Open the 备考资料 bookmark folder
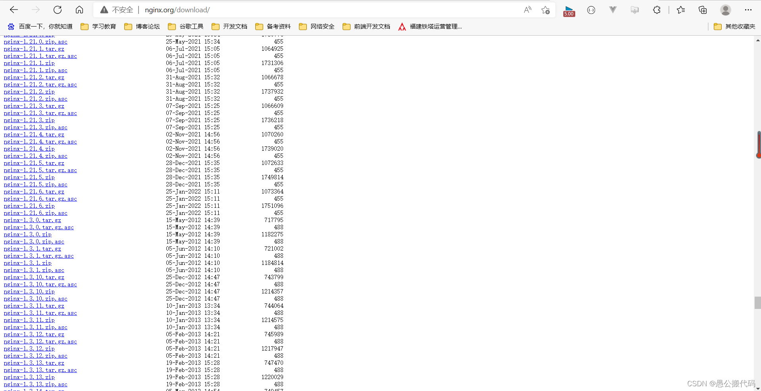Screen dimensions: 761x391 (273, 27)
